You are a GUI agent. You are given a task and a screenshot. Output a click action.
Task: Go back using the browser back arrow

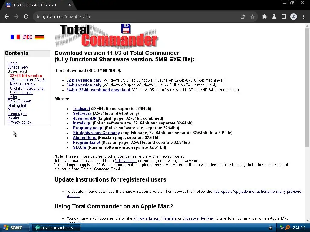click(7, 17)
